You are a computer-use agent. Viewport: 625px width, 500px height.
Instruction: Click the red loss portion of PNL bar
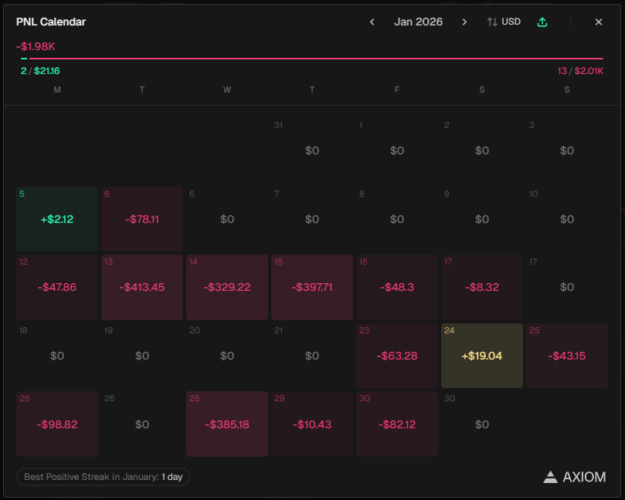316,59
